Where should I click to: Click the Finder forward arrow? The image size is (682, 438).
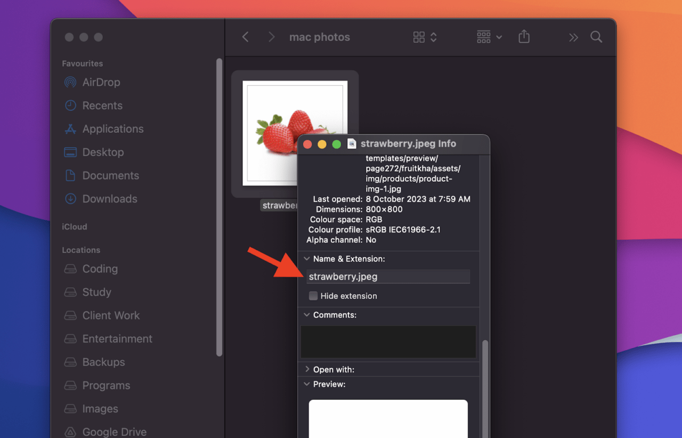(x=272, y=37)
